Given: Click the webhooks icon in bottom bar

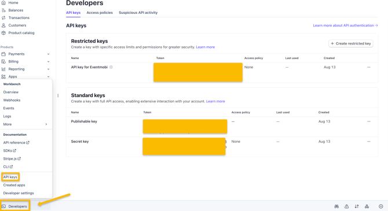Looking at the screenshot, I should tap(367, 206).
